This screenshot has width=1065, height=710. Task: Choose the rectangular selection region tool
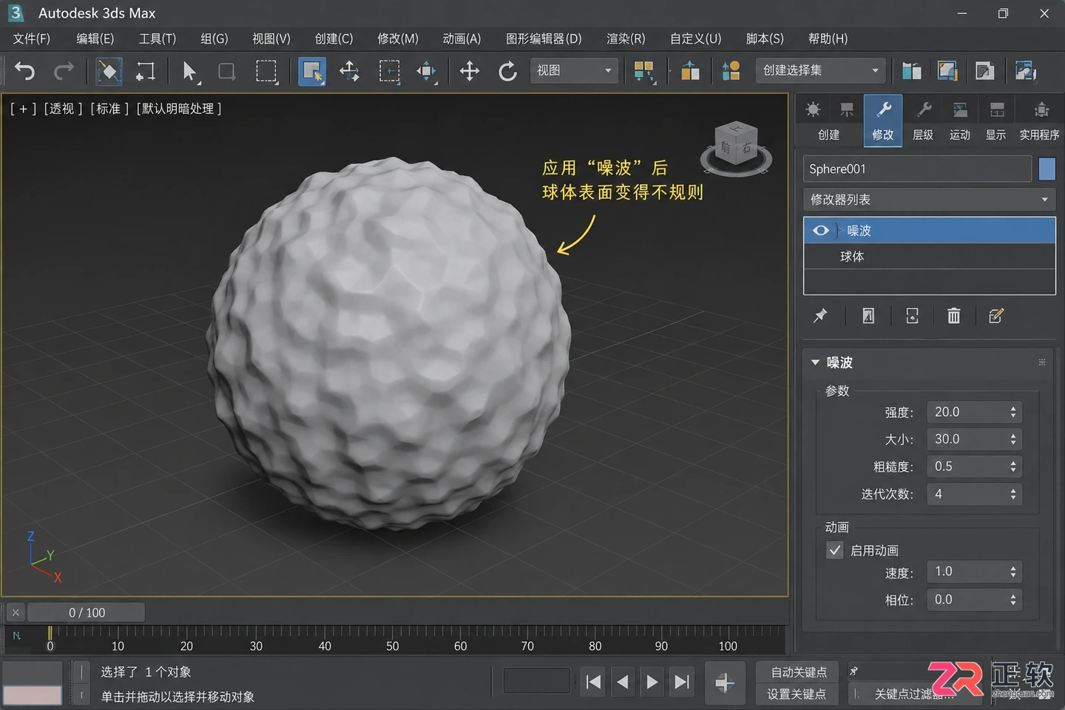[x=266, y=71]
